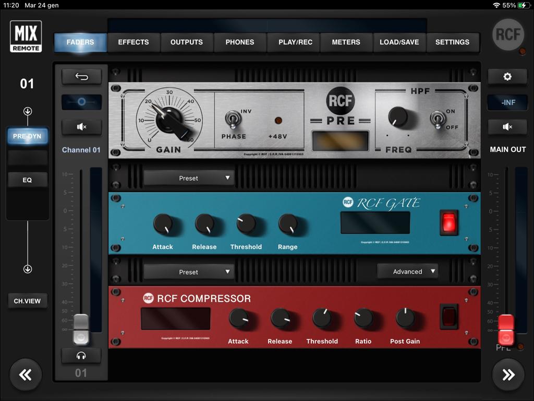Flip the PHASE INV toggle switch
The width and height of the screenshot is (534, 401).
233,120
